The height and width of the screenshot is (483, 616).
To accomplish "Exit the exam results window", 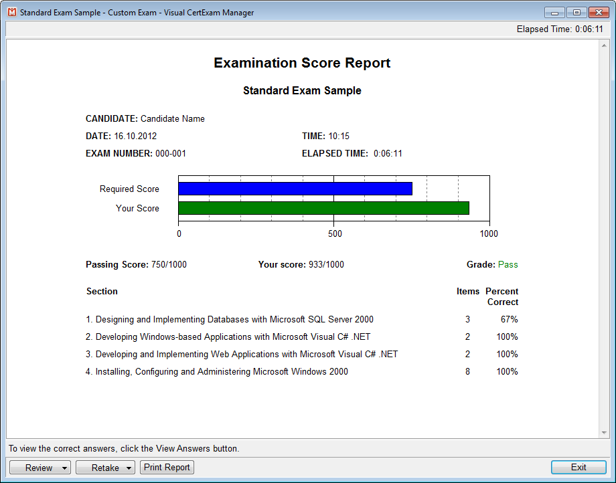I will [x=579, y=468].
